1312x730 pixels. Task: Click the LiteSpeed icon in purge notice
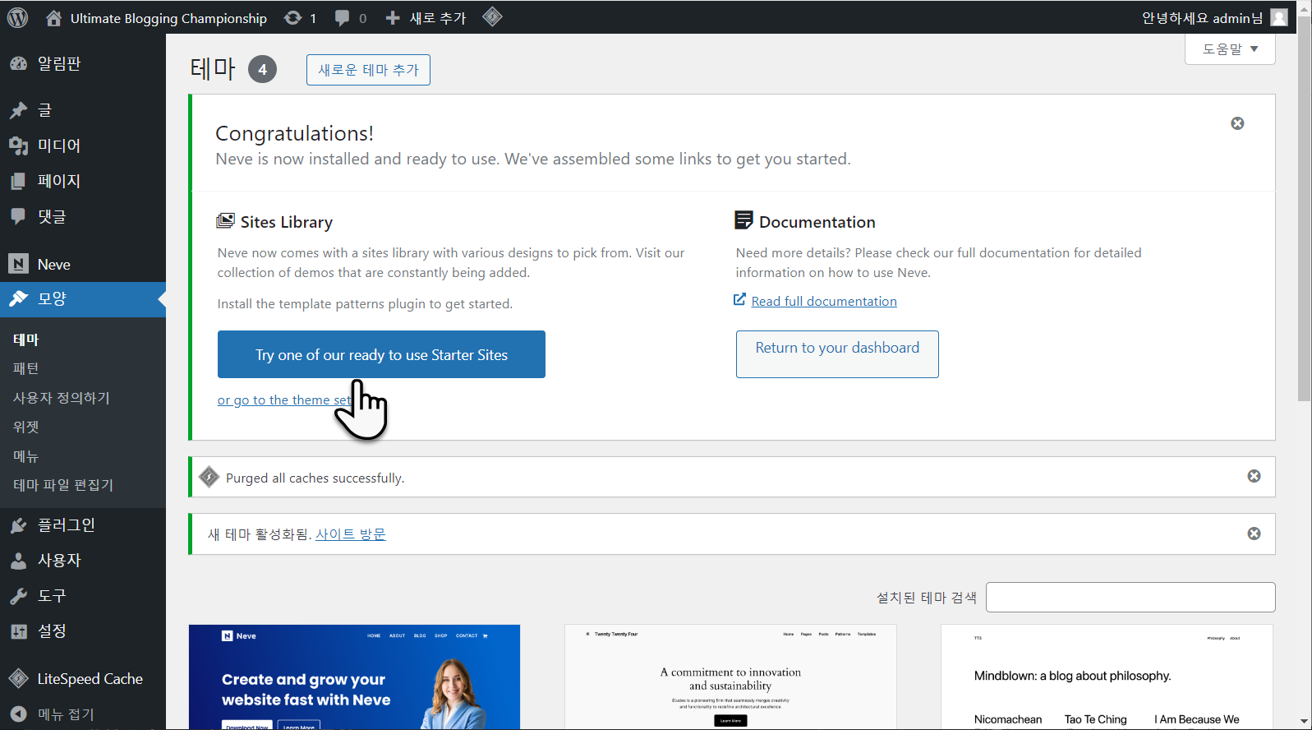point(209,477)
